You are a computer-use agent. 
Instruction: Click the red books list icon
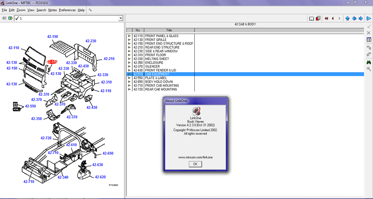pyautogui.click(x=318, y=18)
